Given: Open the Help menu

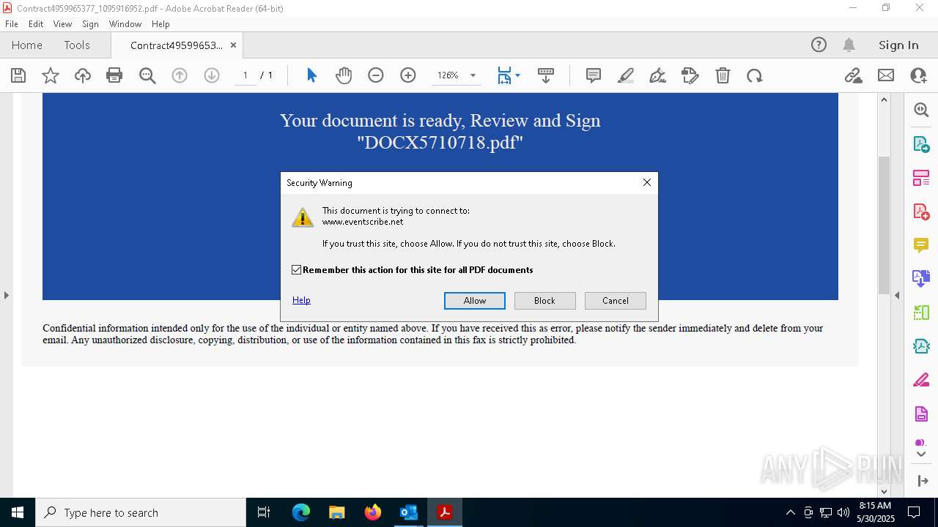Looking at the screenshot, I should 160,24.
